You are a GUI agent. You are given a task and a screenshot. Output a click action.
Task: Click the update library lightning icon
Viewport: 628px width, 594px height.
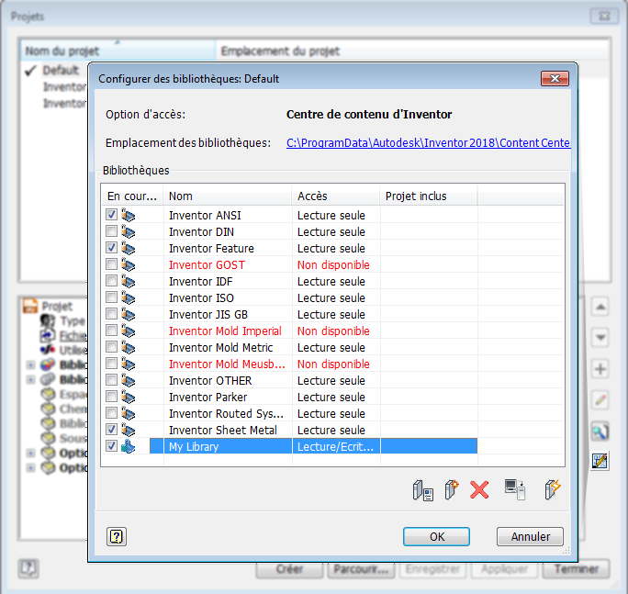coord(553,489)
